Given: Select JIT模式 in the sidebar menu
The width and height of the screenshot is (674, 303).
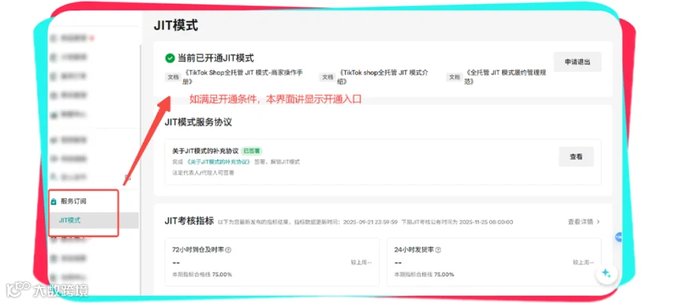Looking at the screenshot, I should (x=70, y=220).
